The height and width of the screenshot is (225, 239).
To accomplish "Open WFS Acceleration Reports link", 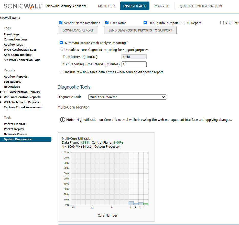I will (x=22, y=97).
